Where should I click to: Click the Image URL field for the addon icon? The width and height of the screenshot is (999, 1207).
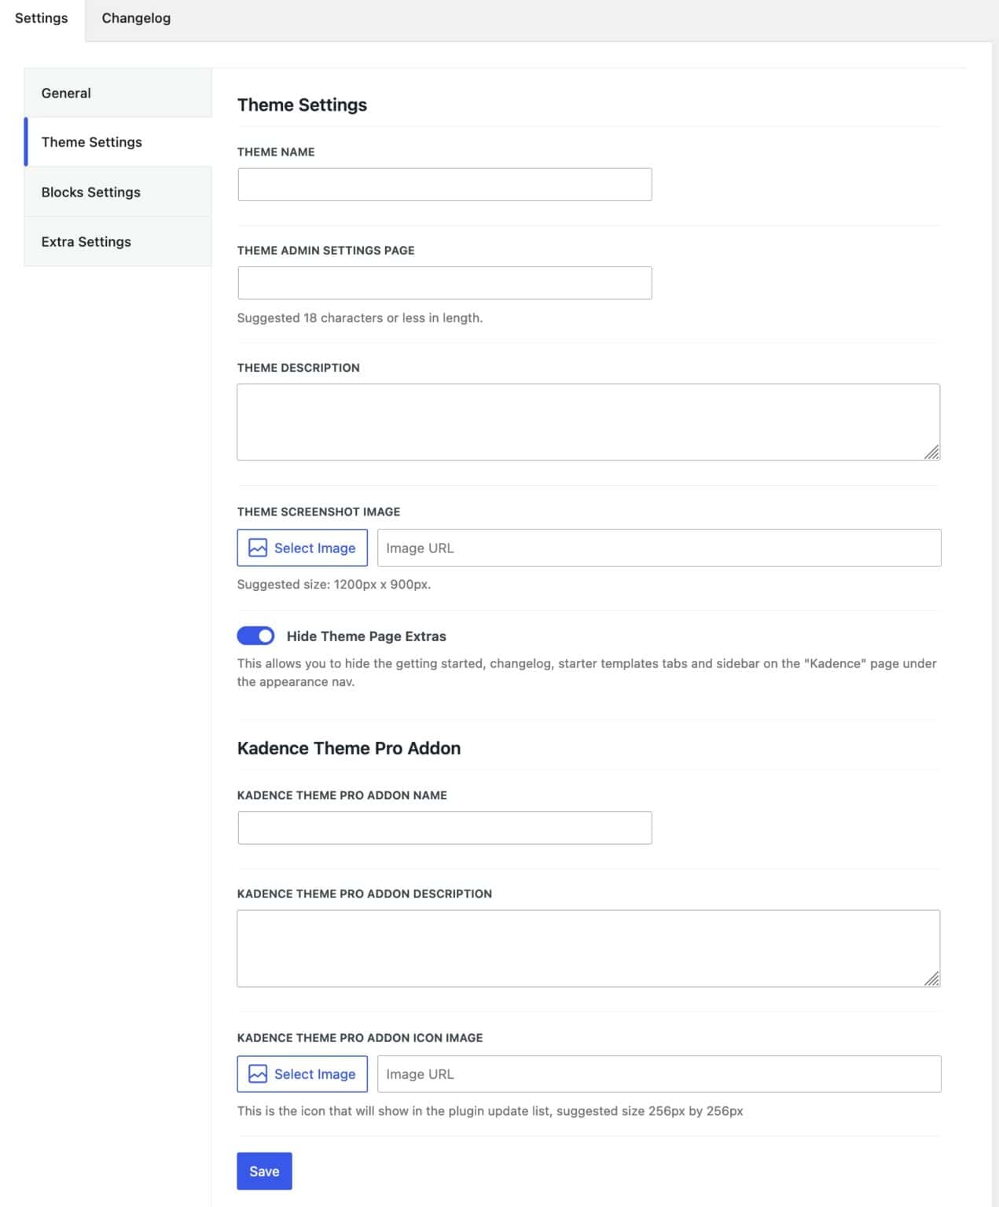pyautogui.click(x=659, y=1073)
